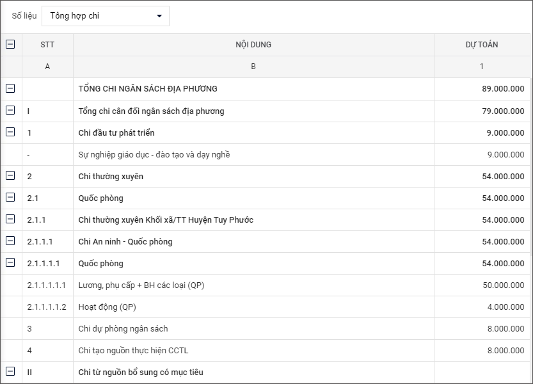Select the Lương, phụ cấp + BH row
Viewport: 533px width, 384px height.
pos(141,285)
